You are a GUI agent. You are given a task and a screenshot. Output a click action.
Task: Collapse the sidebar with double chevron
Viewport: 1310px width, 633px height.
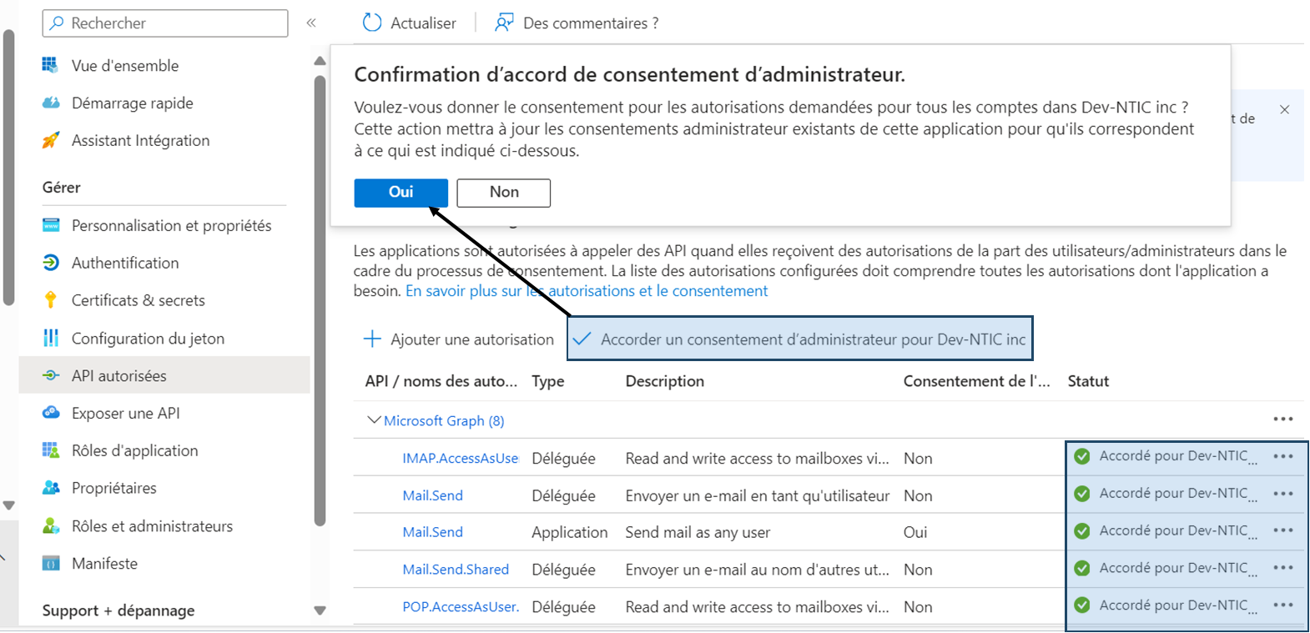(x=311, y=23)
